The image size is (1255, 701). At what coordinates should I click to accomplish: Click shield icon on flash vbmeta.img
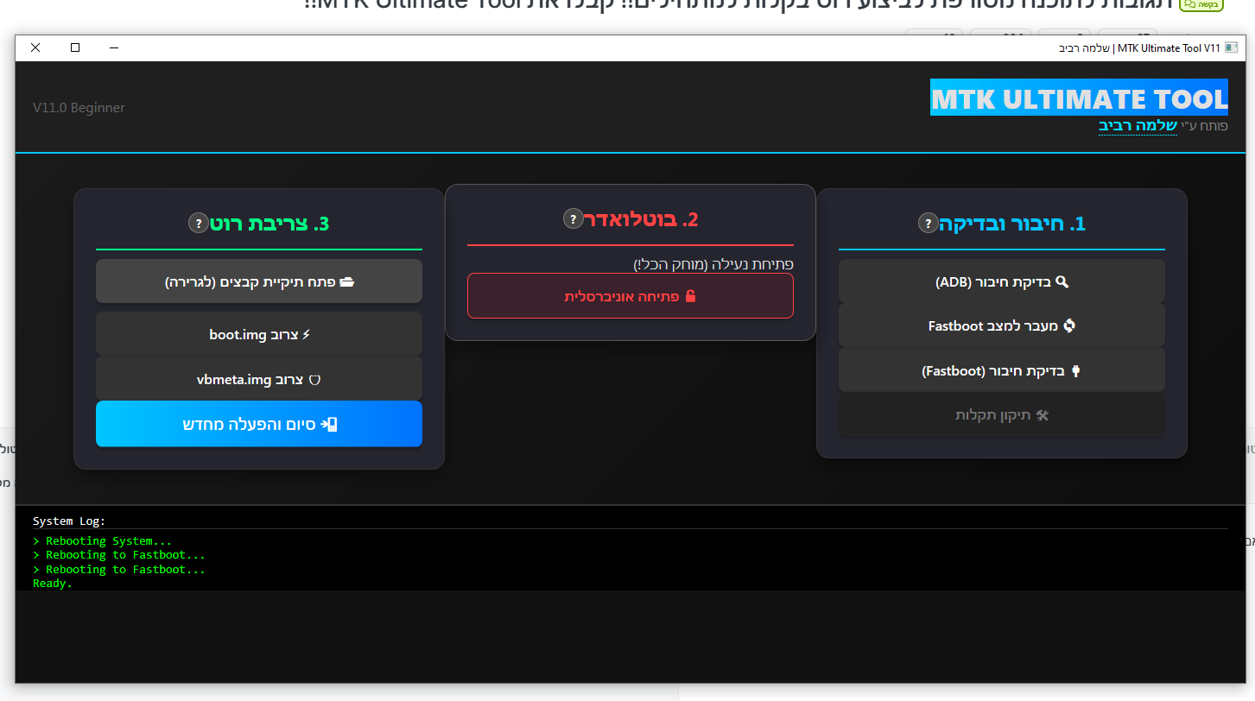pyautogui.click(x=314, y=380)
